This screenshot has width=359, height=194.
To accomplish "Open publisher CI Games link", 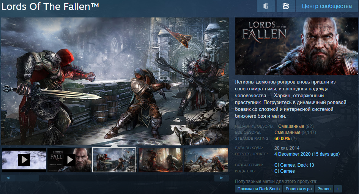I will [x=284, y=171].
